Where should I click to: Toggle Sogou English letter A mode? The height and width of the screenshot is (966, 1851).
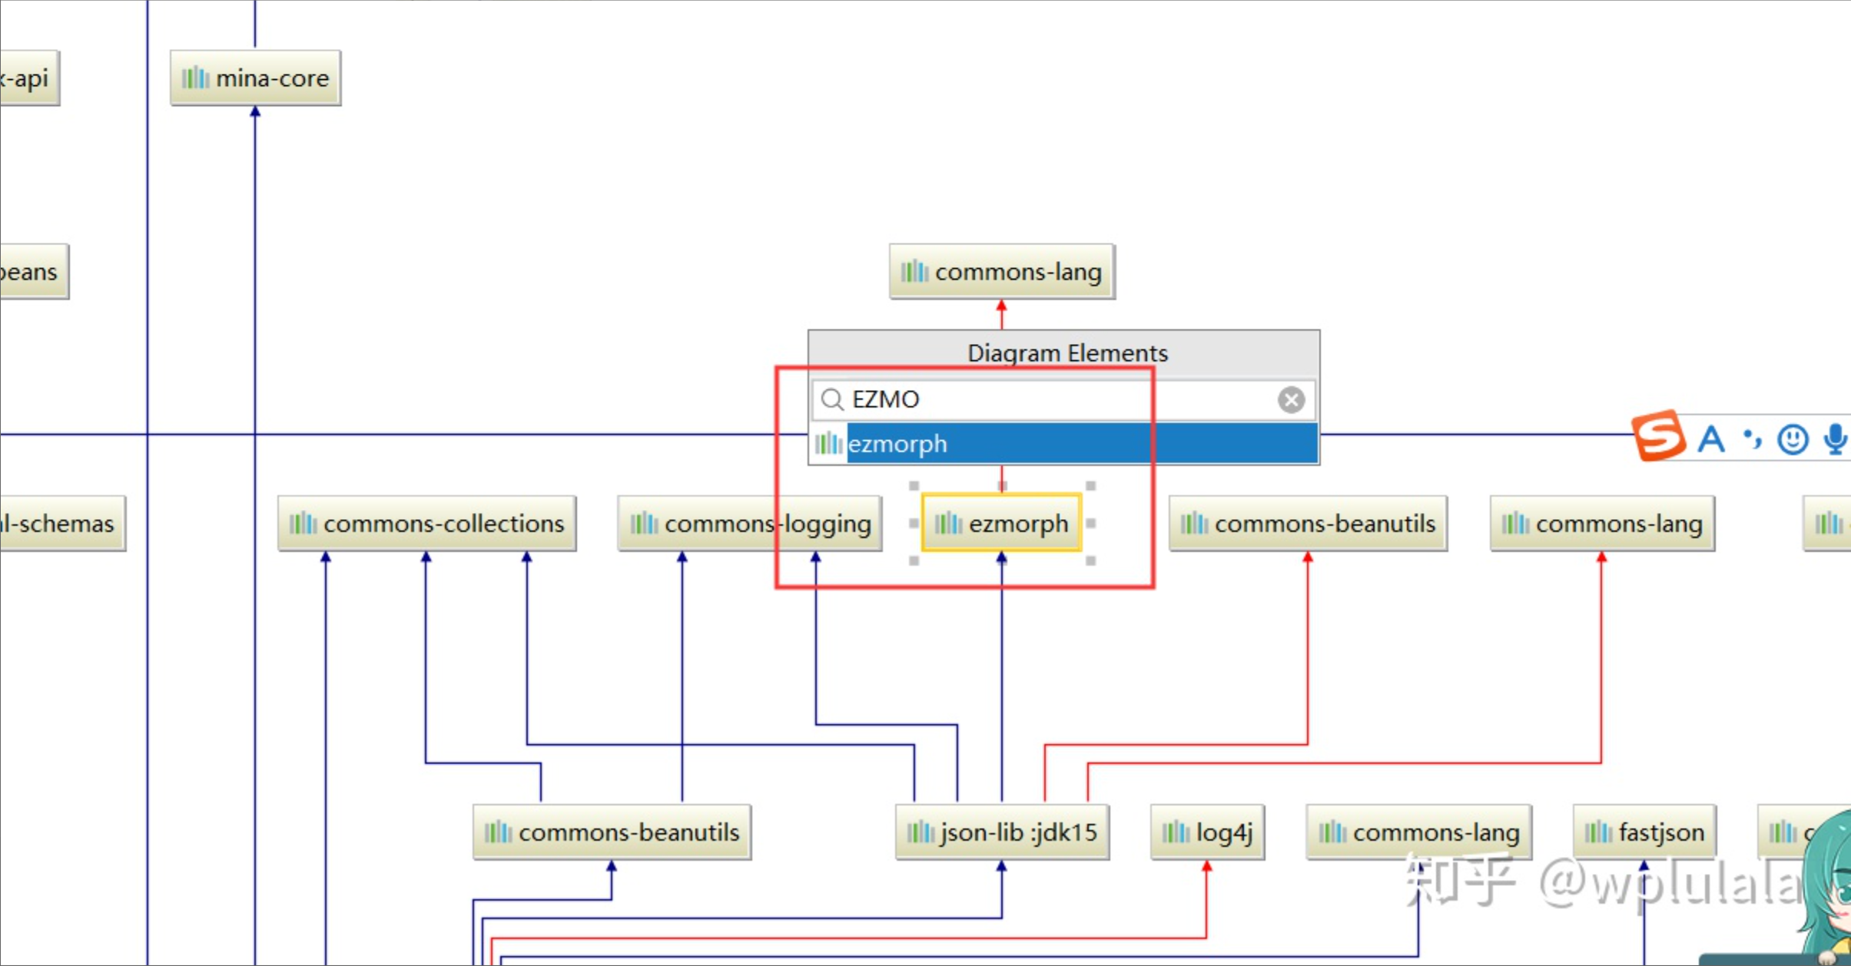tap(1711, 439)
